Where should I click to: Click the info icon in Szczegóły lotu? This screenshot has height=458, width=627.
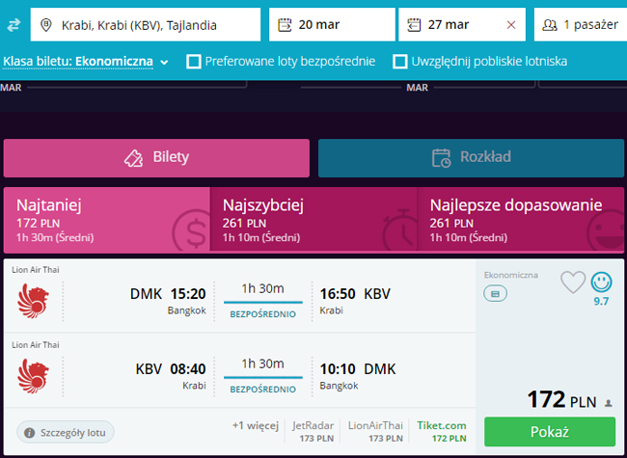pos(29,432)
